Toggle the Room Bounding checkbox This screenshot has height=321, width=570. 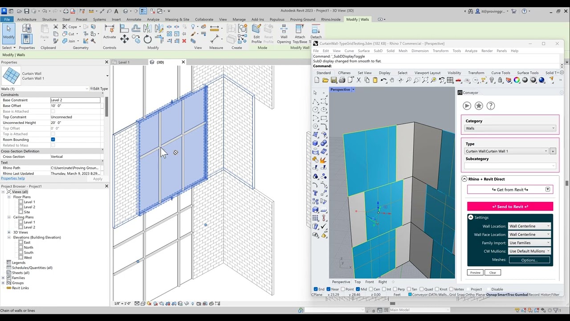point(53,140)
